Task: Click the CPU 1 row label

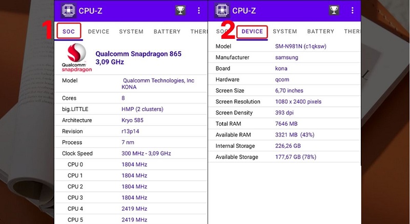Action: 75,175
